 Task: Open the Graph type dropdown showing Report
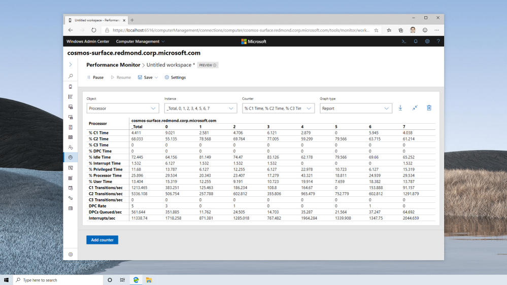(x=355, y=109)
